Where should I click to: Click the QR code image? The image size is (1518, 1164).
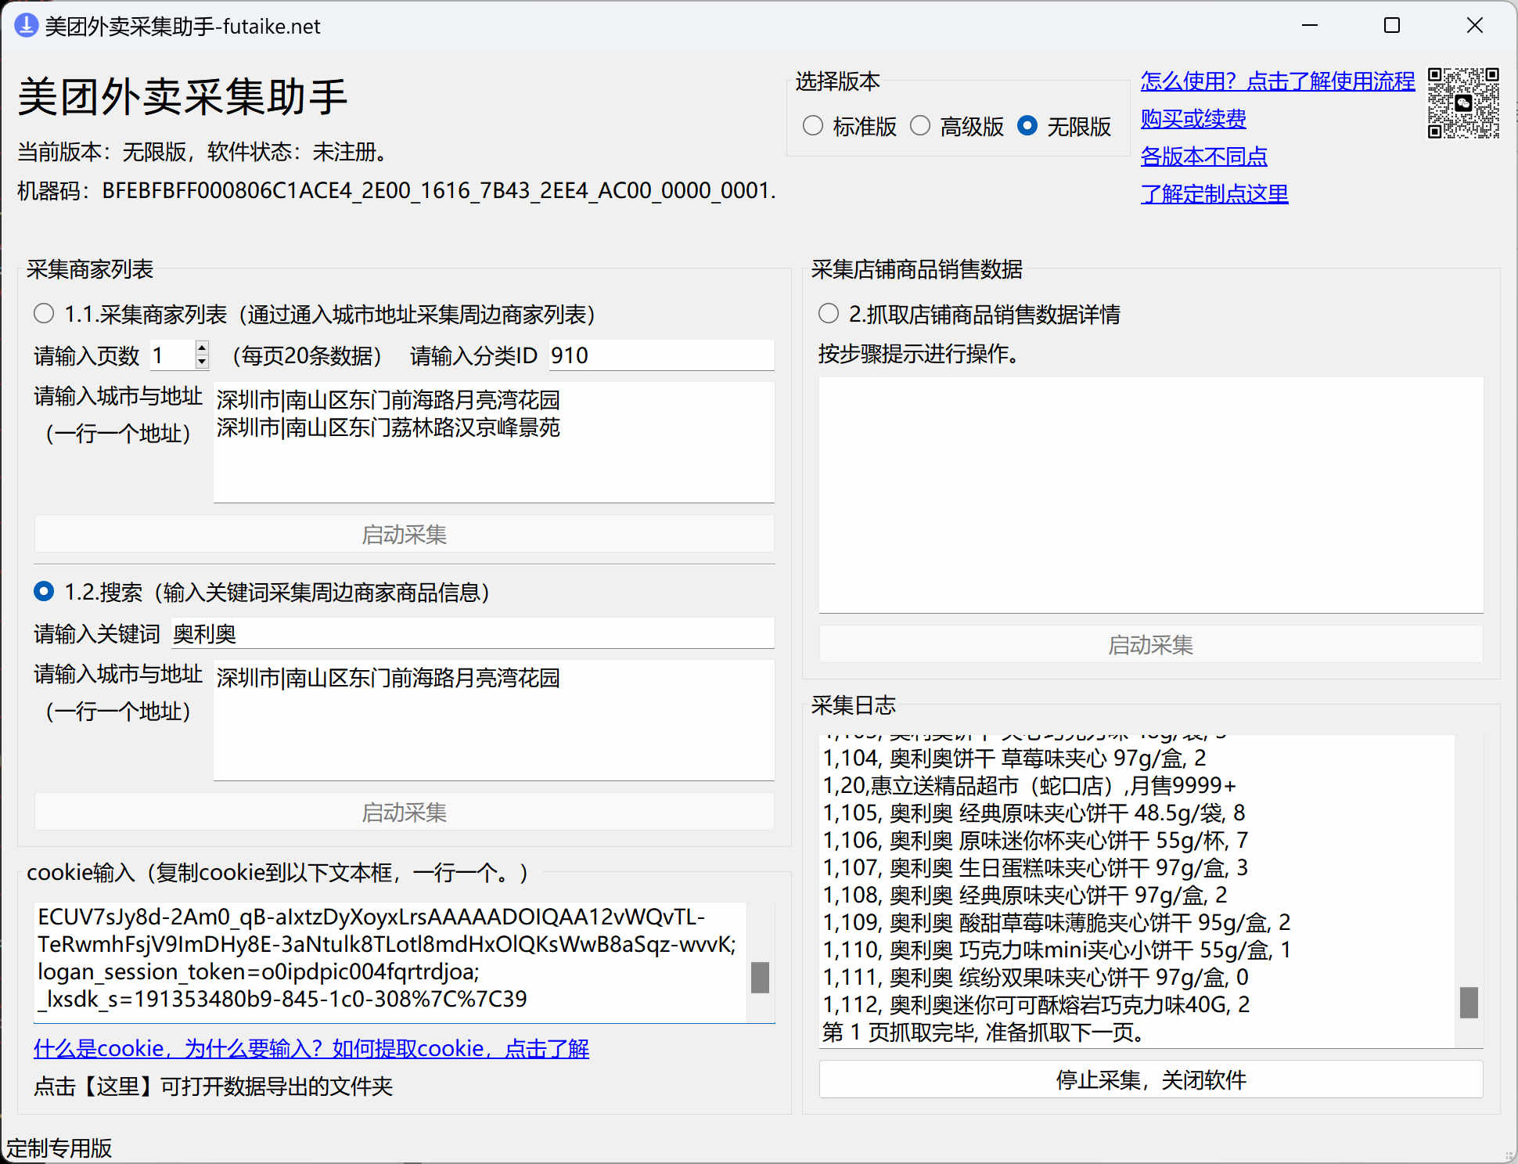1463,103
